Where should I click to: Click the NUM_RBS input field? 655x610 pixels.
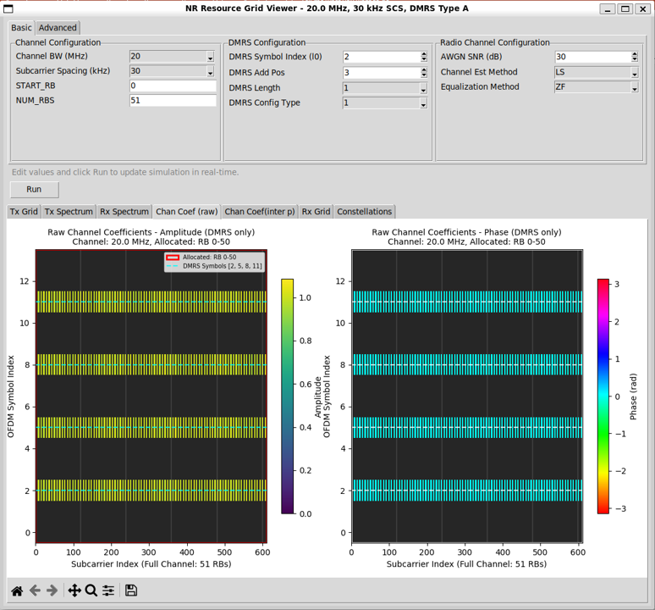pos(173,101)
